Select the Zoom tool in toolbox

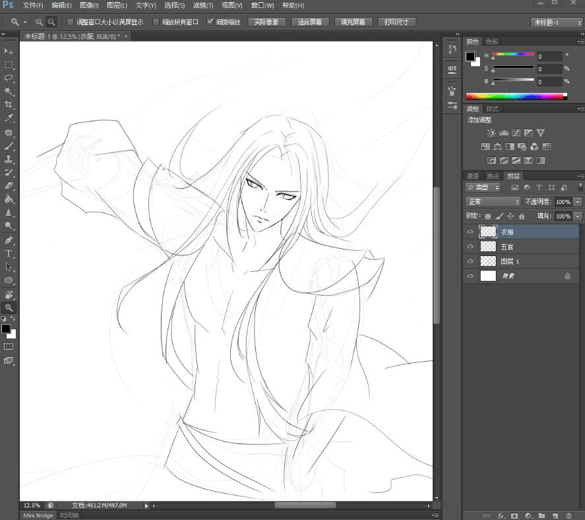tap(9, 308)
